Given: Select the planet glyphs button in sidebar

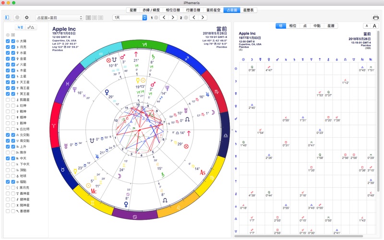Looking at the screenshot, I should [20, 27].
